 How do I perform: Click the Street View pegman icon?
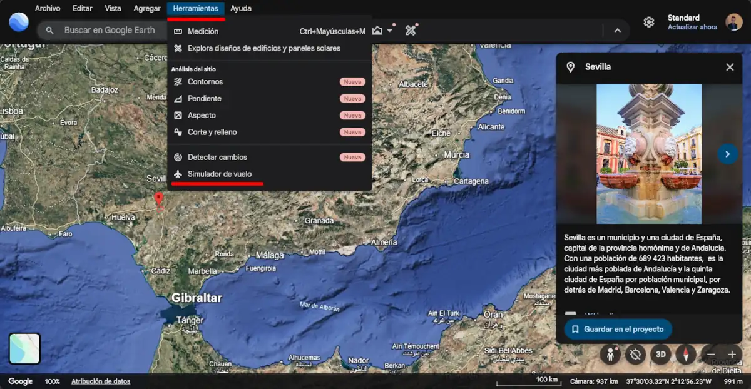pyautogui.click(x=610, y=355)
